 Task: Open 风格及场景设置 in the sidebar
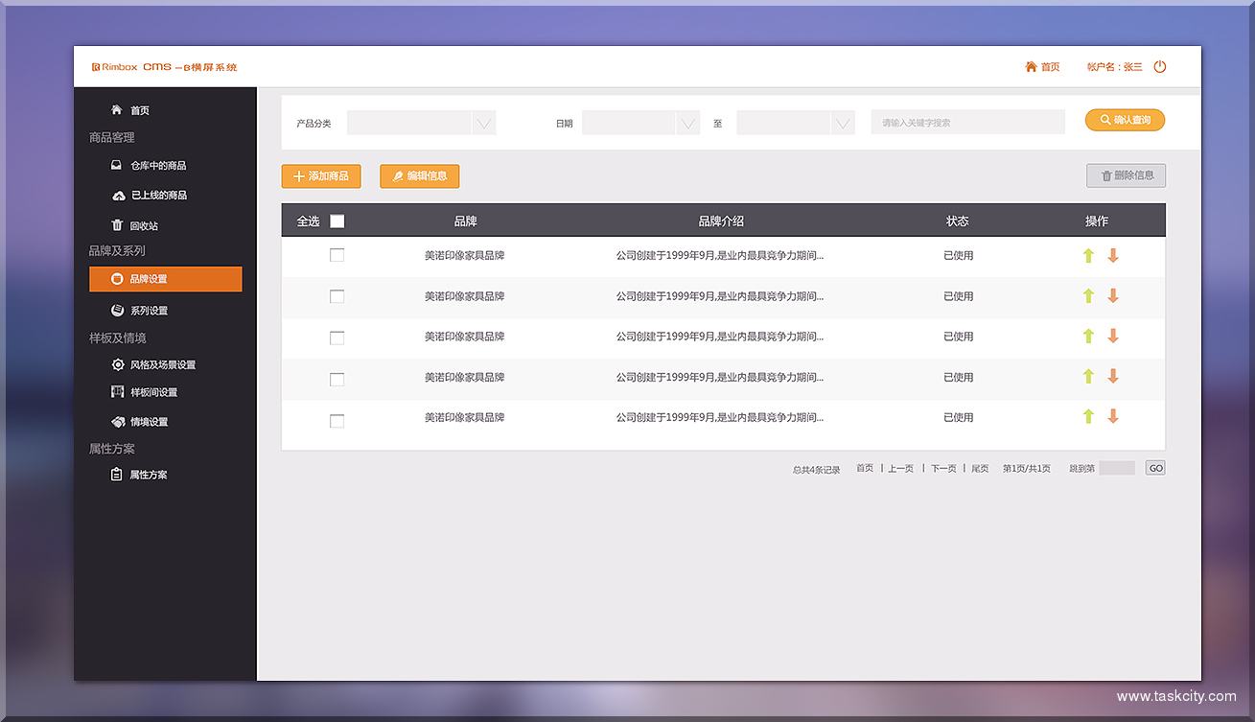point(162,365)
